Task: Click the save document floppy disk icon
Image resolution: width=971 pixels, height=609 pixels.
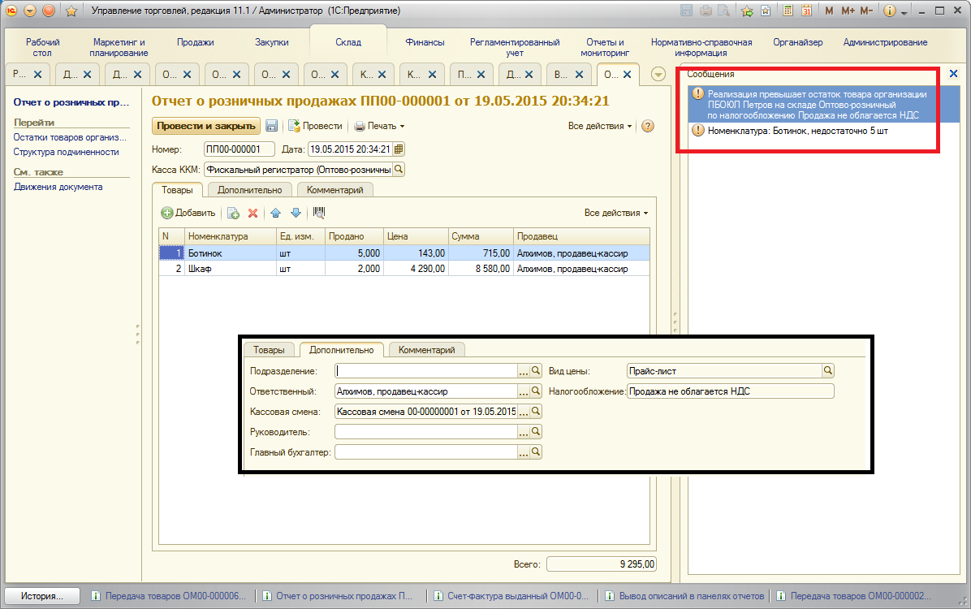Action: click(x=272, y=126)
